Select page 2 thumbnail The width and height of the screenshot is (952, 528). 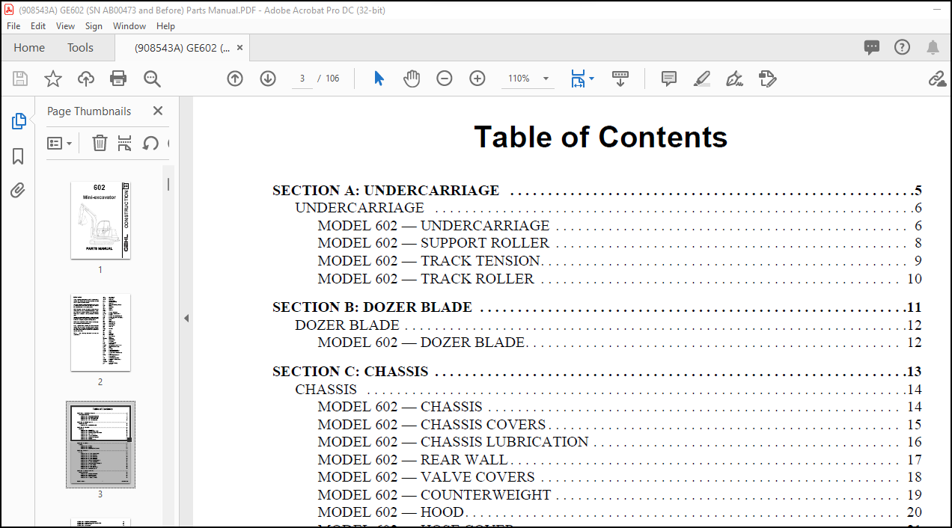[x=100, y=333]
